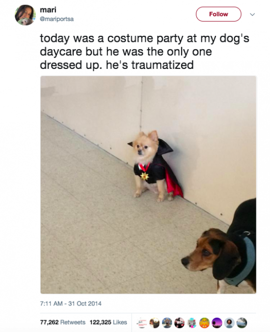270x332 pixels.
Task: Click the liker avatar second from left
Action: 155,323
